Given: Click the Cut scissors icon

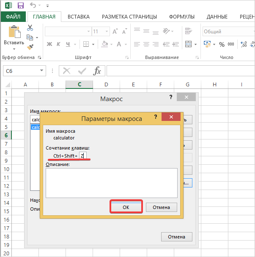Looking at the screenshot, I should pos(30,28).
